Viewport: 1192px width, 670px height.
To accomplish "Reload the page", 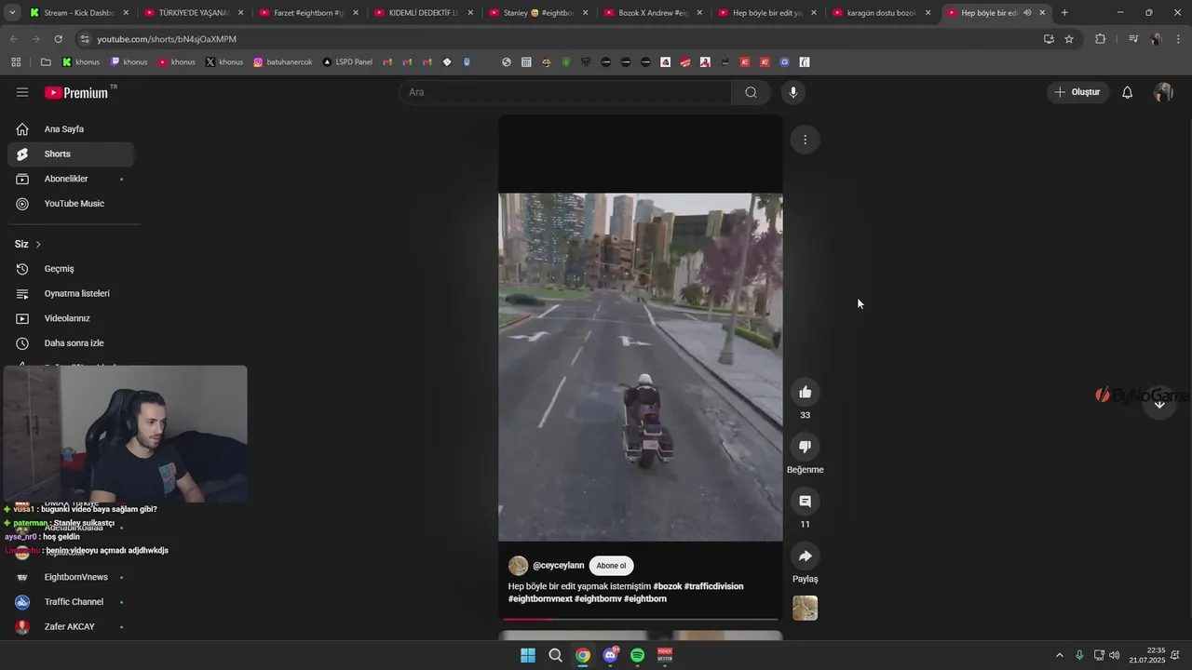I will (x=58, y=39).
